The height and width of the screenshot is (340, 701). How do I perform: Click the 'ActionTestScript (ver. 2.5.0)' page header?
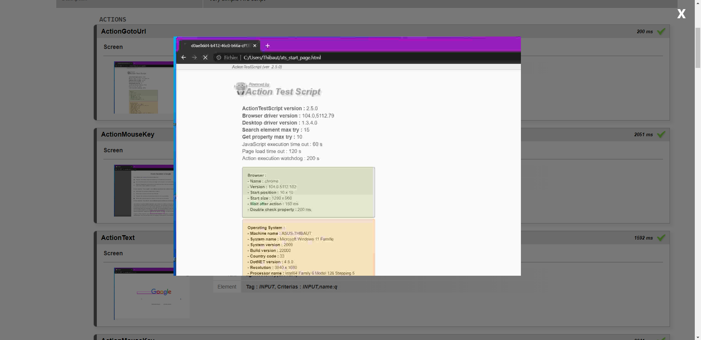257,67
